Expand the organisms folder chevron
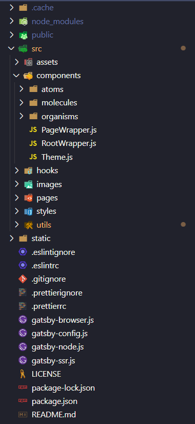The height and width of the screenshot is (424, 195). [x=22, y=116]
